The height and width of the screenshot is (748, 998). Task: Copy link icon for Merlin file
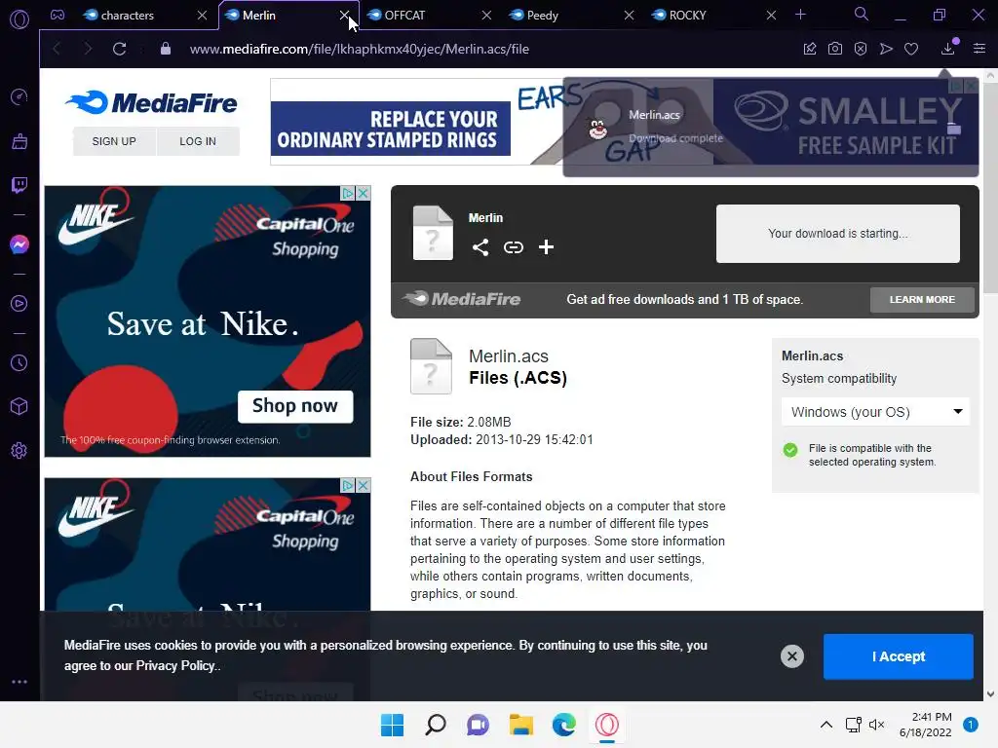[514, 246]
